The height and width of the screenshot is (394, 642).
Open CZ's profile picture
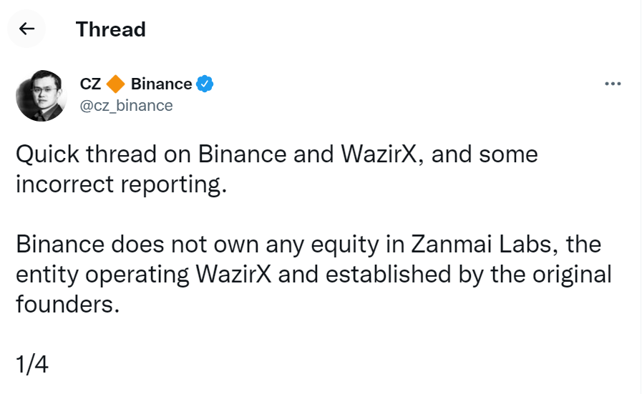pyautogui.click(x=42, y=95)
